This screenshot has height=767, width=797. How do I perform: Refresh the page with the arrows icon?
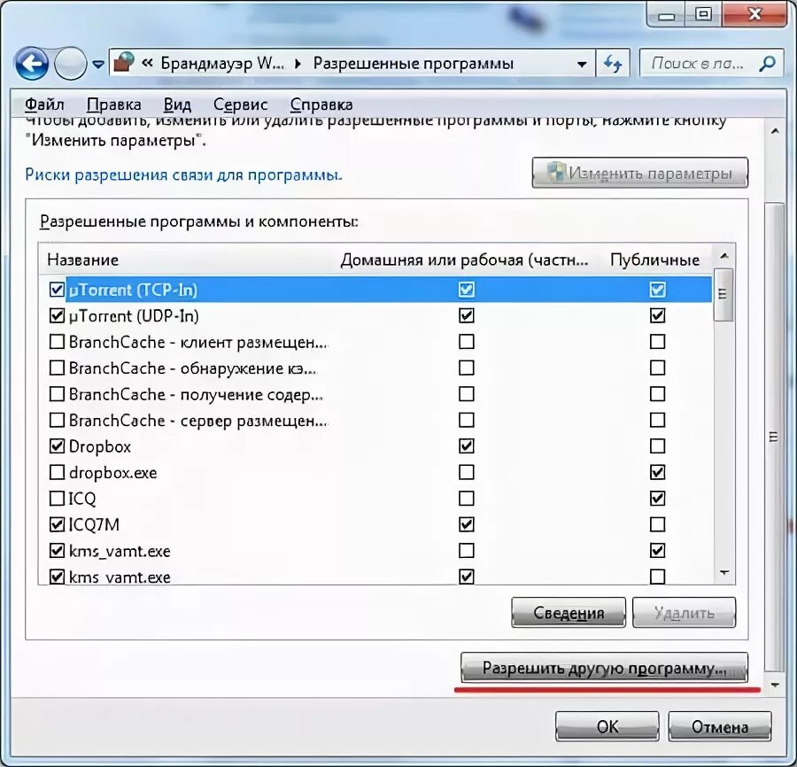click(x=613, y=64)
